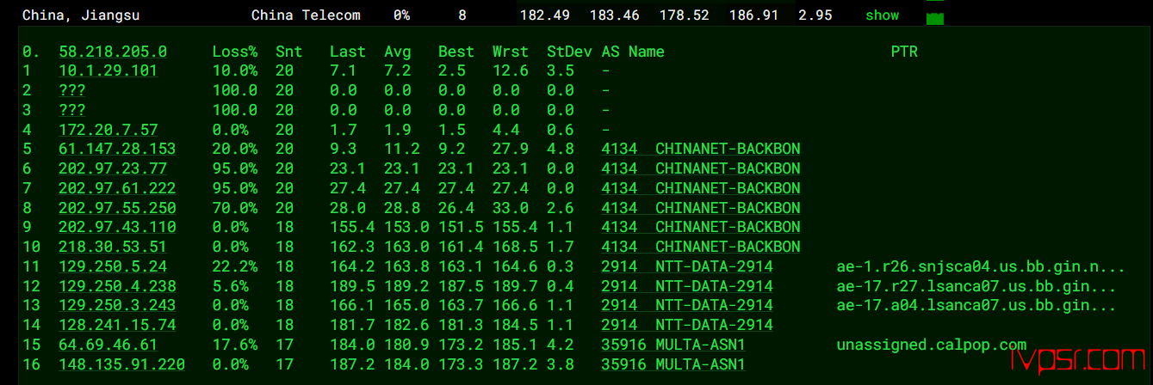Click hop 14 IP 128.241.15.74

(117, 325)
